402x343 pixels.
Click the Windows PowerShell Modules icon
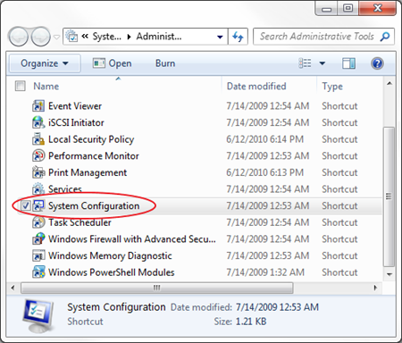[38, 272]
